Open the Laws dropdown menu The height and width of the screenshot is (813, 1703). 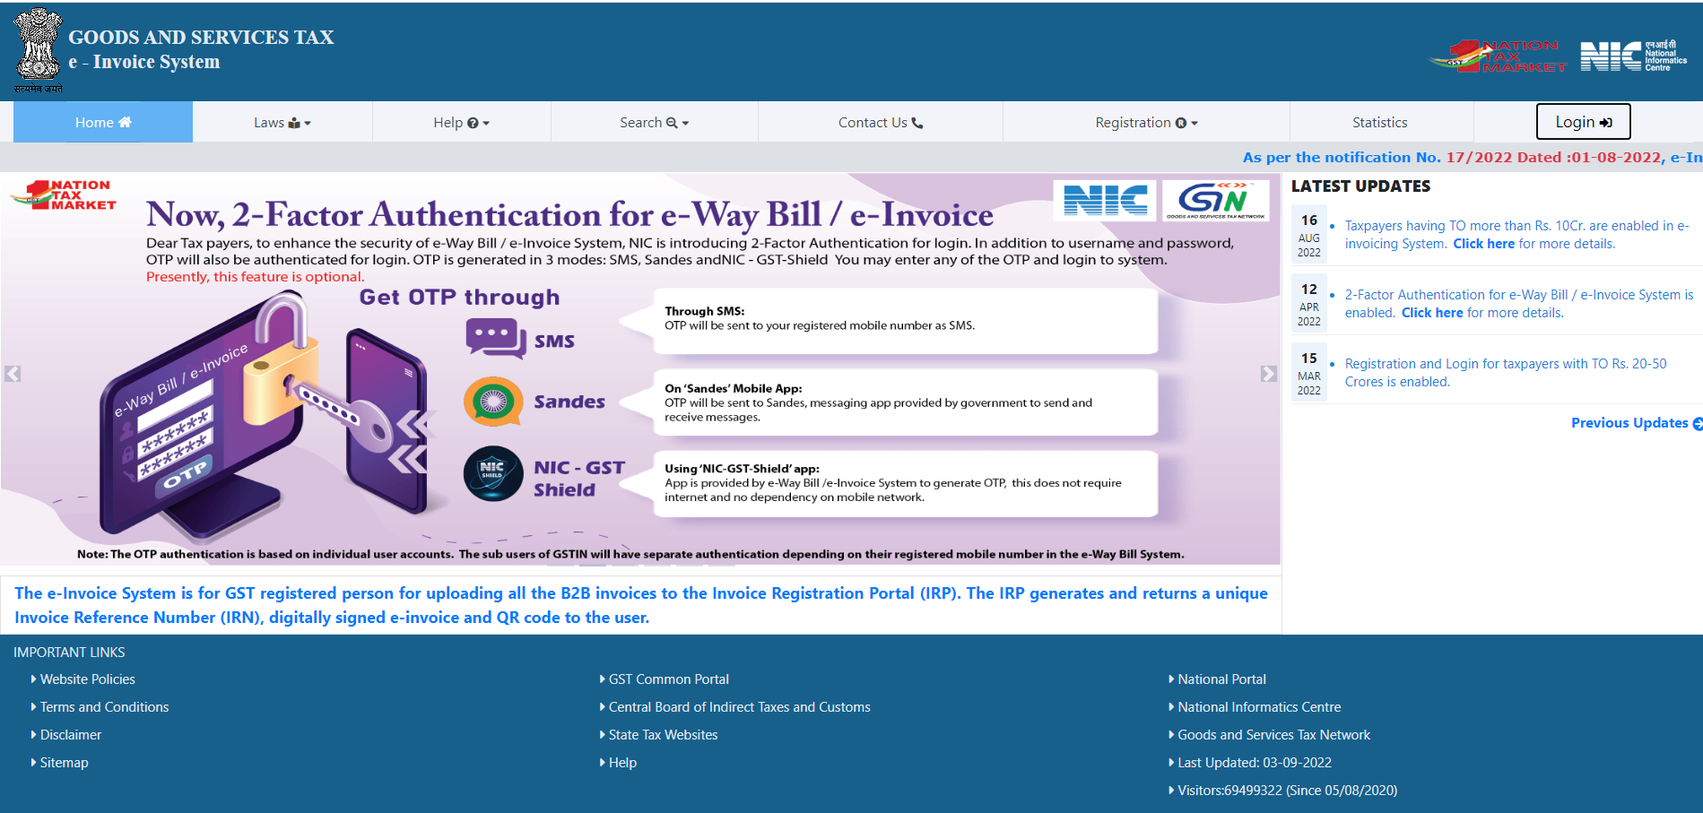pyautogui.click(x=282, y=122)
